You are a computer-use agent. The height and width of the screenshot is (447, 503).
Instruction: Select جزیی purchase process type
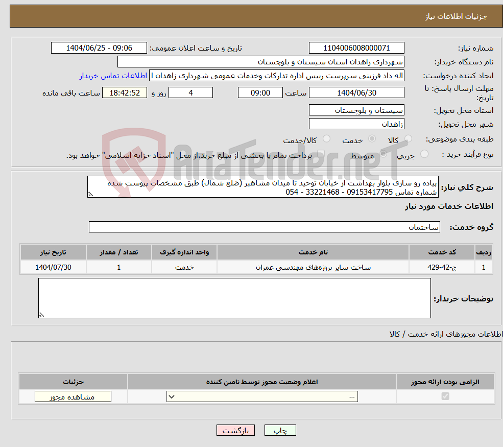click(424, 152)
